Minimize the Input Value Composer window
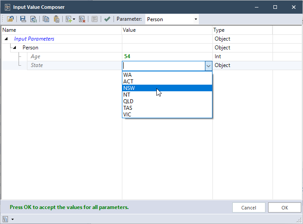The height and width of the screenshot is (224, 303). (257, 7)
